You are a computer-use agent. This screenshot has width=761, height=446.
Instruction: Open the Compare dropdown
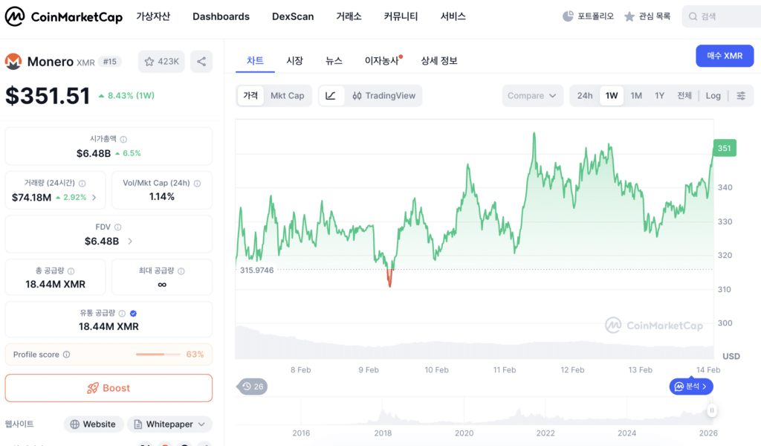pos(532,96)
